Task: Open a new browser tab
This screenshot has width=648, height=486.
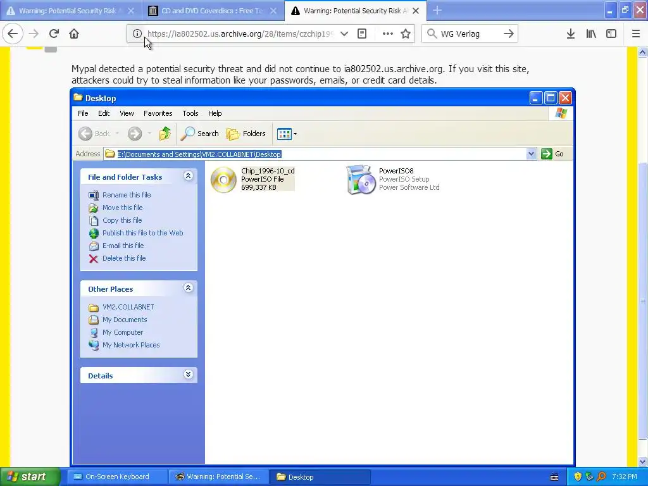Action: [437, 11]
